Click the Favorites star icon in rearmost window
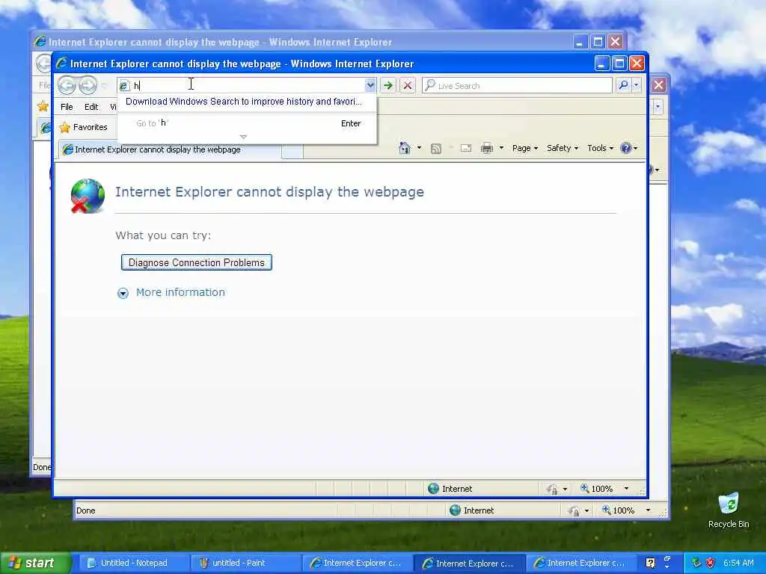The image size is (766, 574). click(x=43, y=106)
